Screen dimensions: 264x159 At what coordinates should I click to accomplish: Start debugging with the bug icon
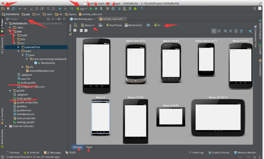tap(96, 9)
